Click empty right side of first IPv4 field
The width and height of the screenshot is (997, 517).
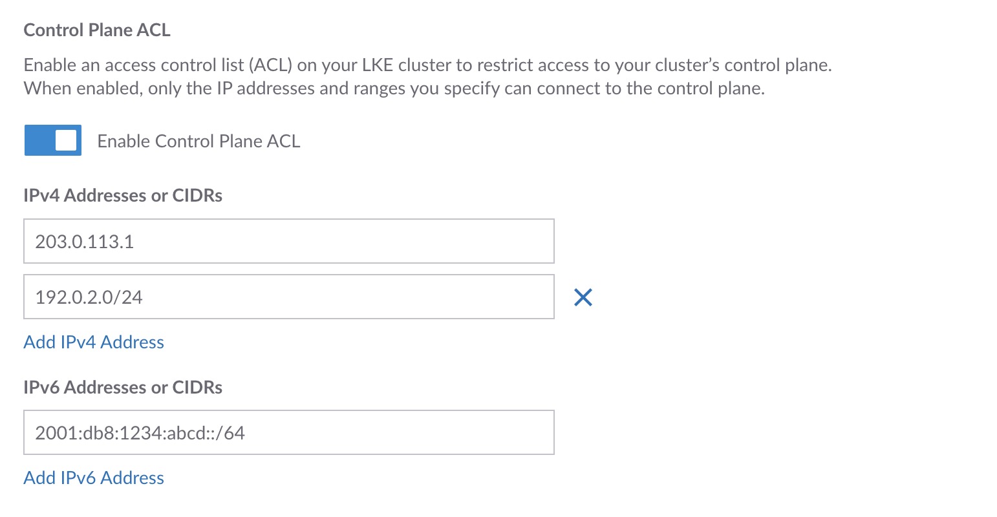point(453,242)
